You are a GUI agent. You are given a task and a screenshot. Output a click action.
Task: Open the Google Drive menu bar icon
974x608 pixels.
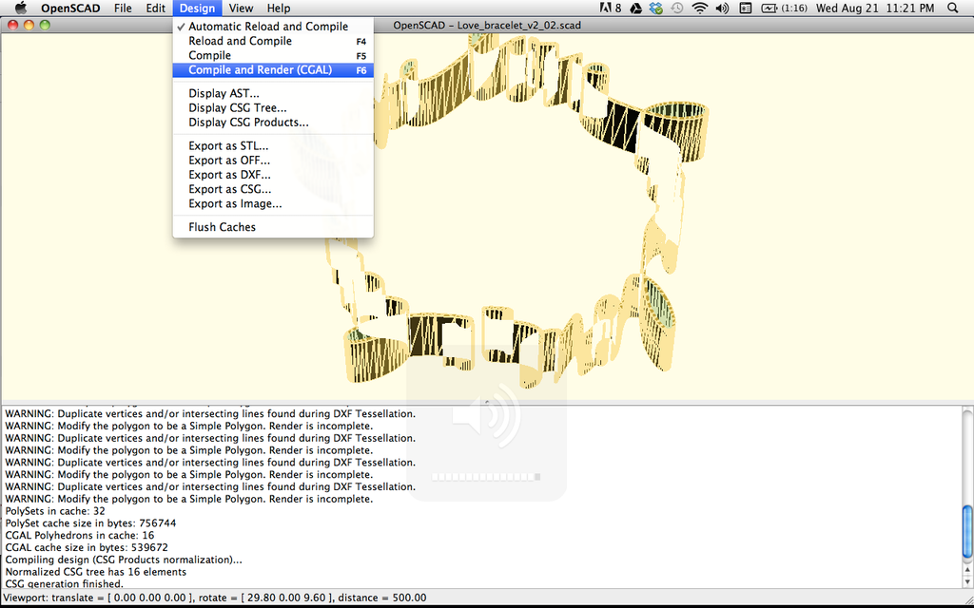point(636,9)
